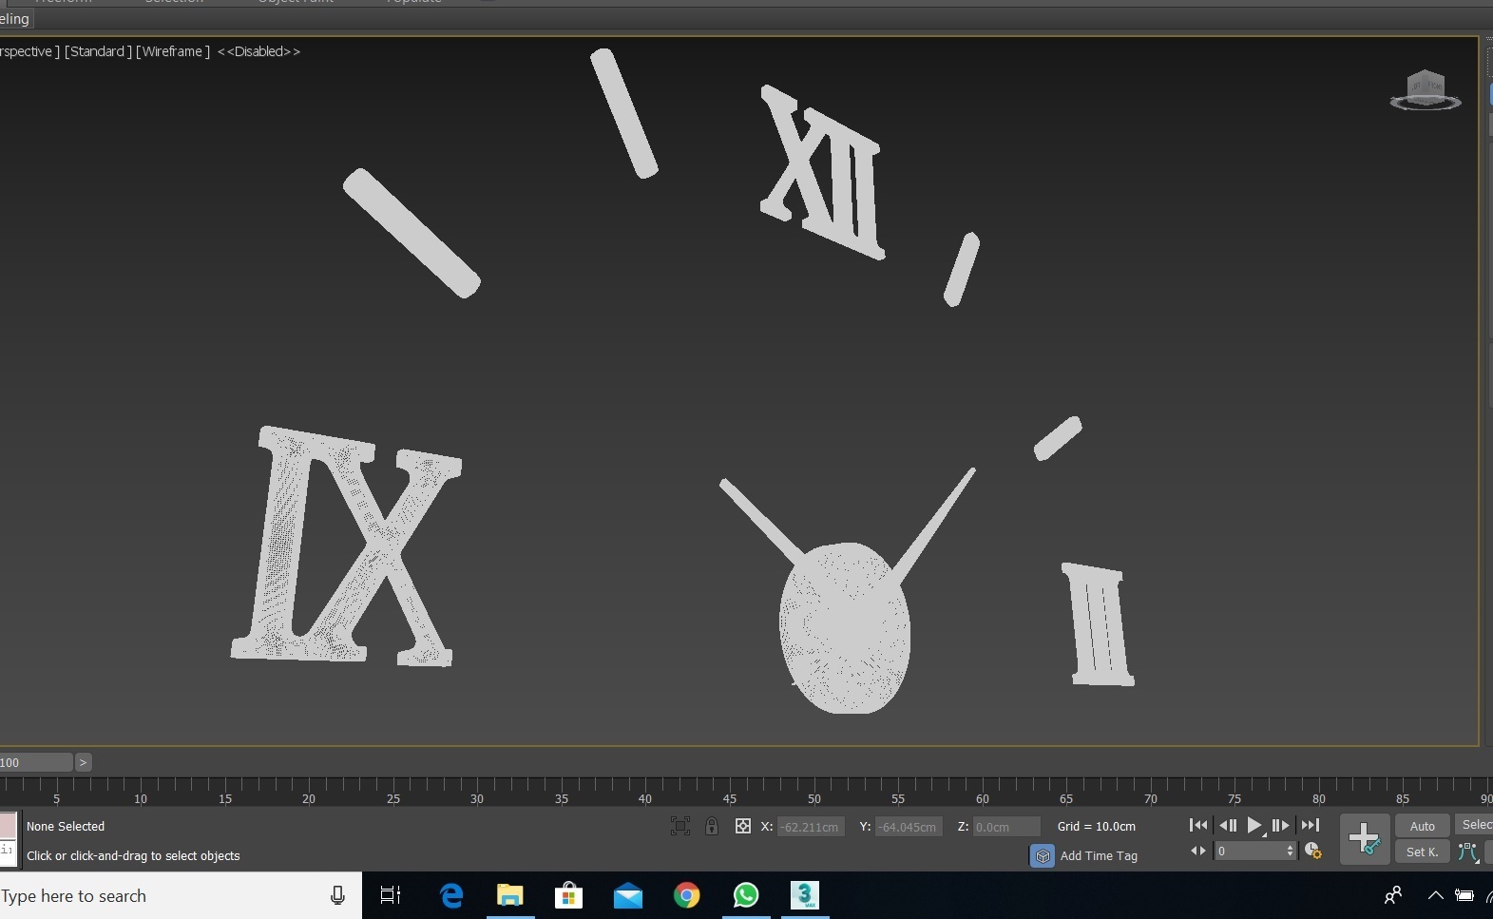Click the Modeling ribbon tab
Viewport: 1493px width, 919px height.
tap(16, 19)
